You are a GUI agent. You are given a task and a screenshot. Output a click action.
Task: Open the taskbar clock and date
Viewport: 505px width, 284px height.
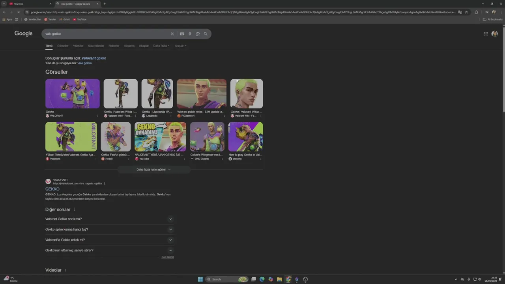(x=491, y=279)
